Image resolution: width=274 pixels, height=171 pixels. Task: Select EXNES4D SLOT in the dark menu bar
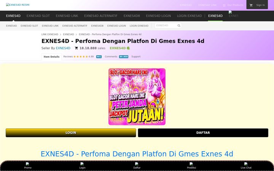pos(38,16)
